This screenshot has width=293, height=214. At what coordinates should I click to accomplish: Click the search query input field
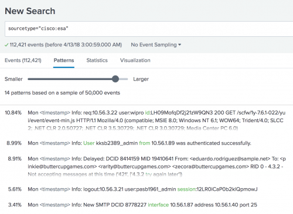point(149,29)
